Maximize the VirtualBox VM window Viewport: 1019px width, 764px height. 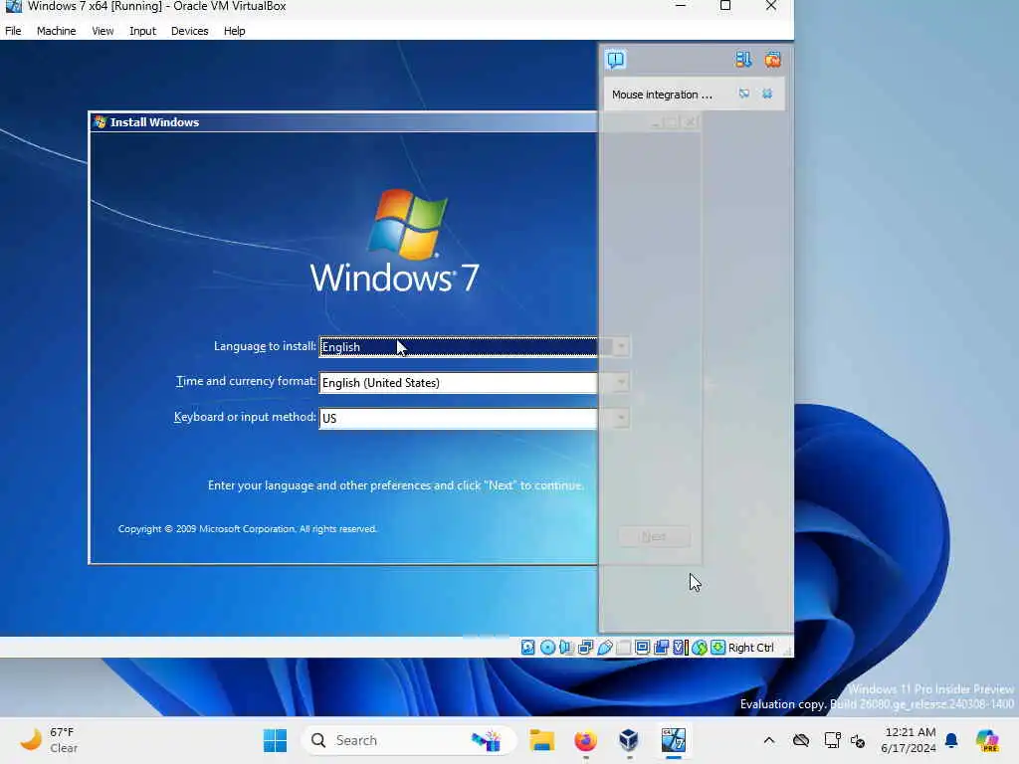point(725,6)
